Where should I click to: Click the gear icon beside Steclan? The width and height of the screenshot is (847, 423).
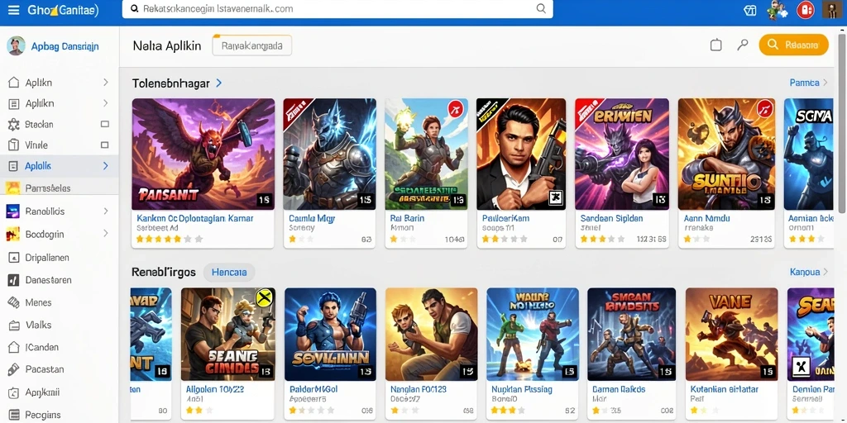[13, 125]
